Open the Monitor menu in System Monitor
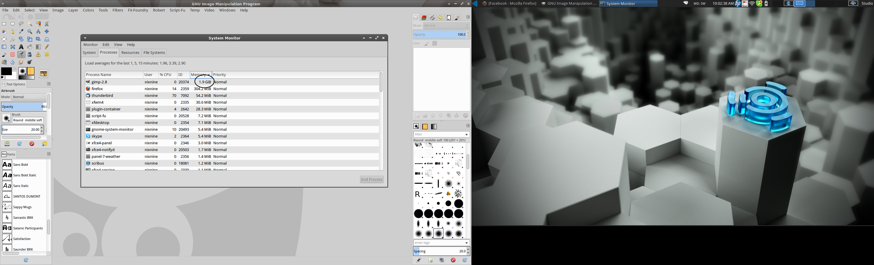 (x=90, y=45)
